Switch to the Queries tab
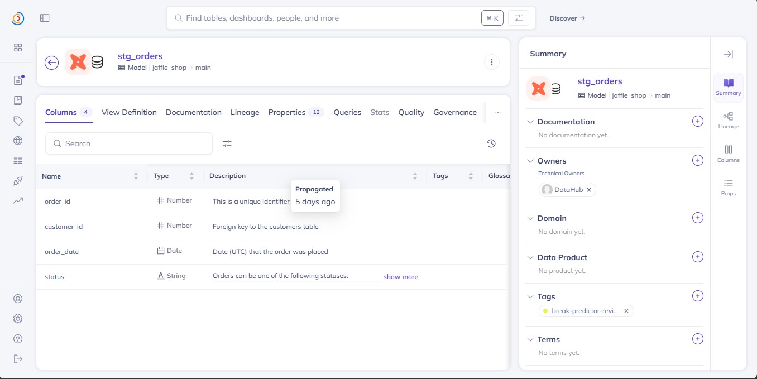Viewport: 757px width, 379px height. [347, 112]
